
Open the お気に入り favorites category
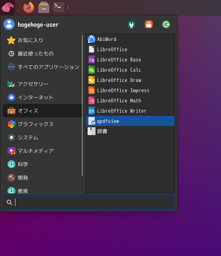coord(42,40)
